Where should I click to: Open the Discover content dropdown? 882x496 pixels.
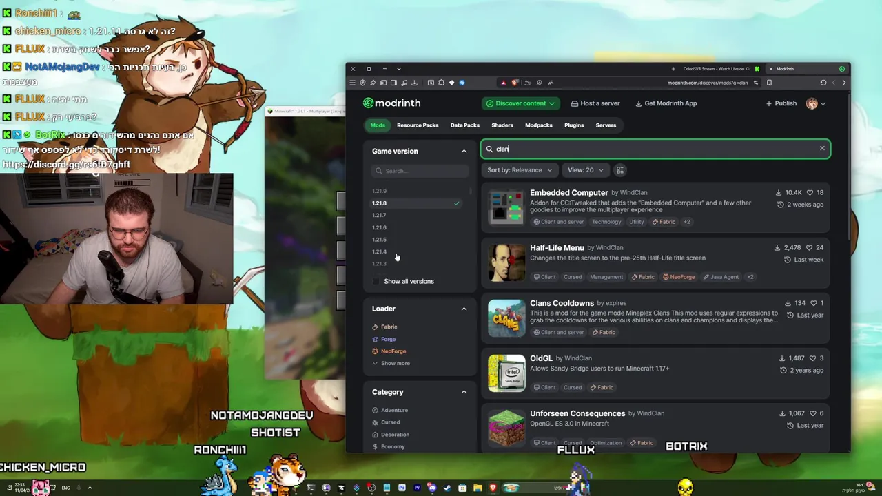520,103
